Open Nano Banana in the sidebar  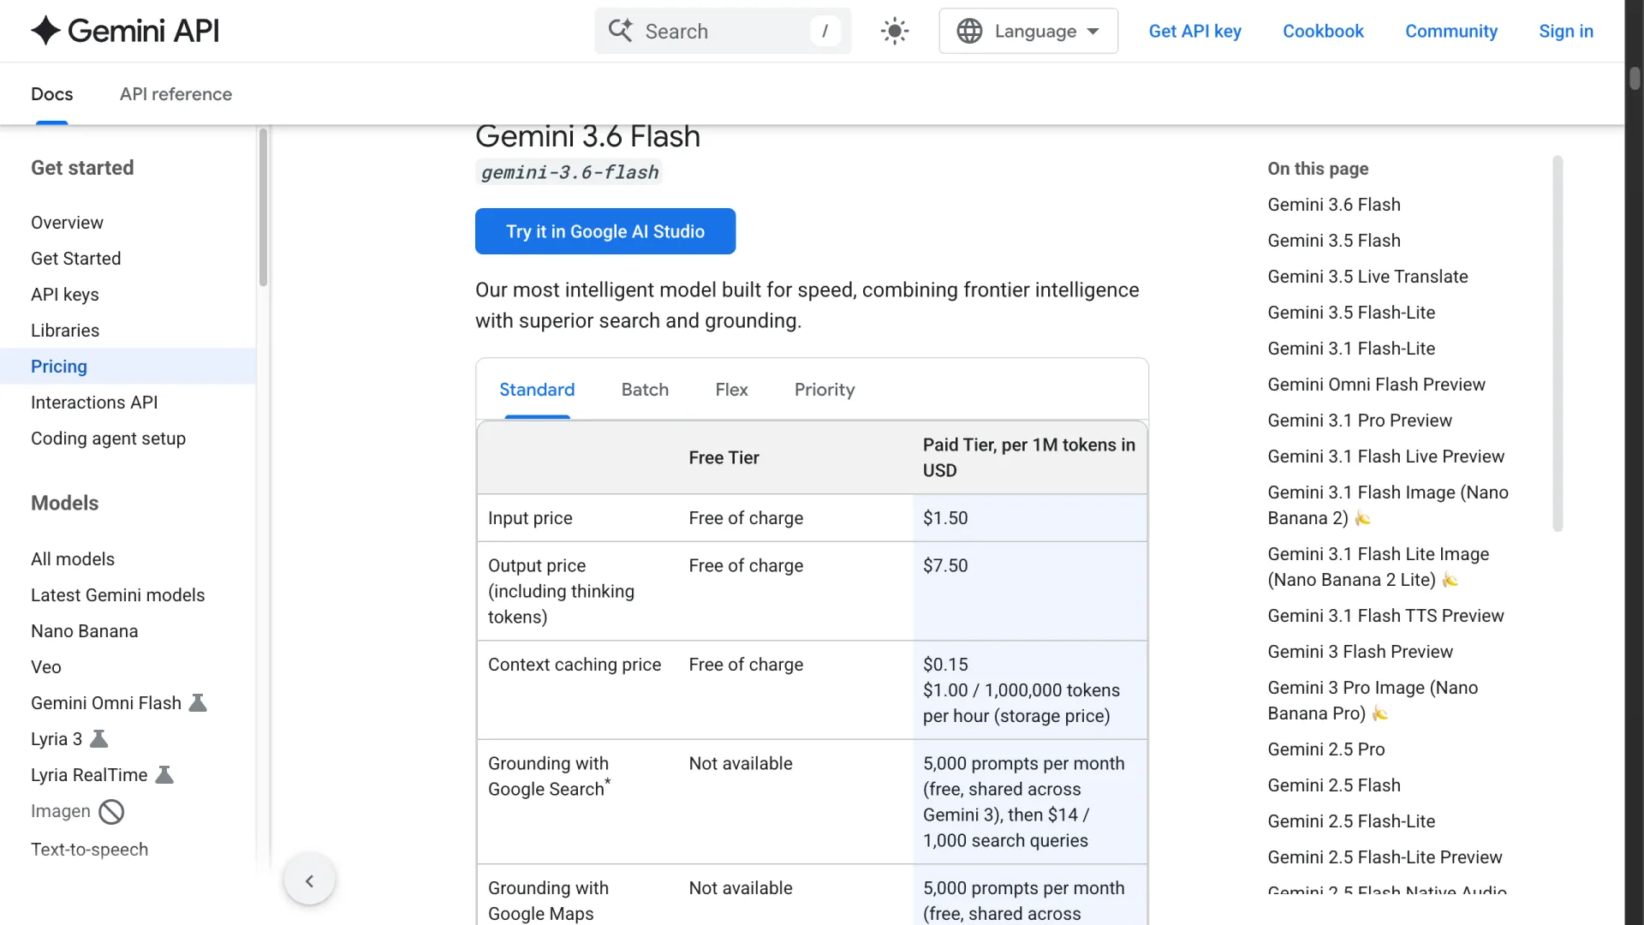click(x=84, y=631)
